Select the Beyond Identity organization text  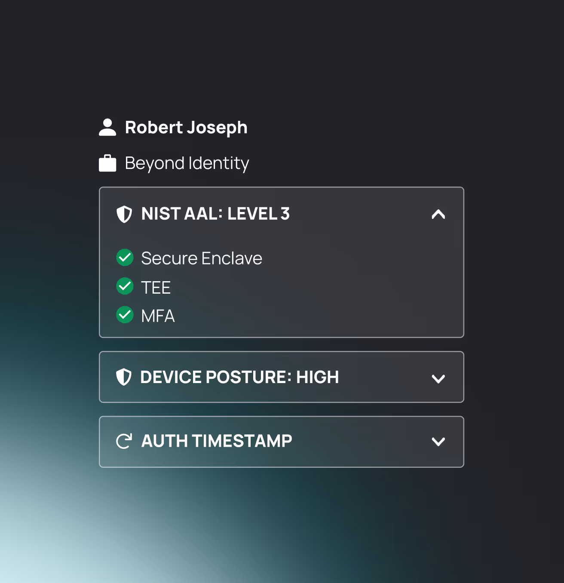187,163
